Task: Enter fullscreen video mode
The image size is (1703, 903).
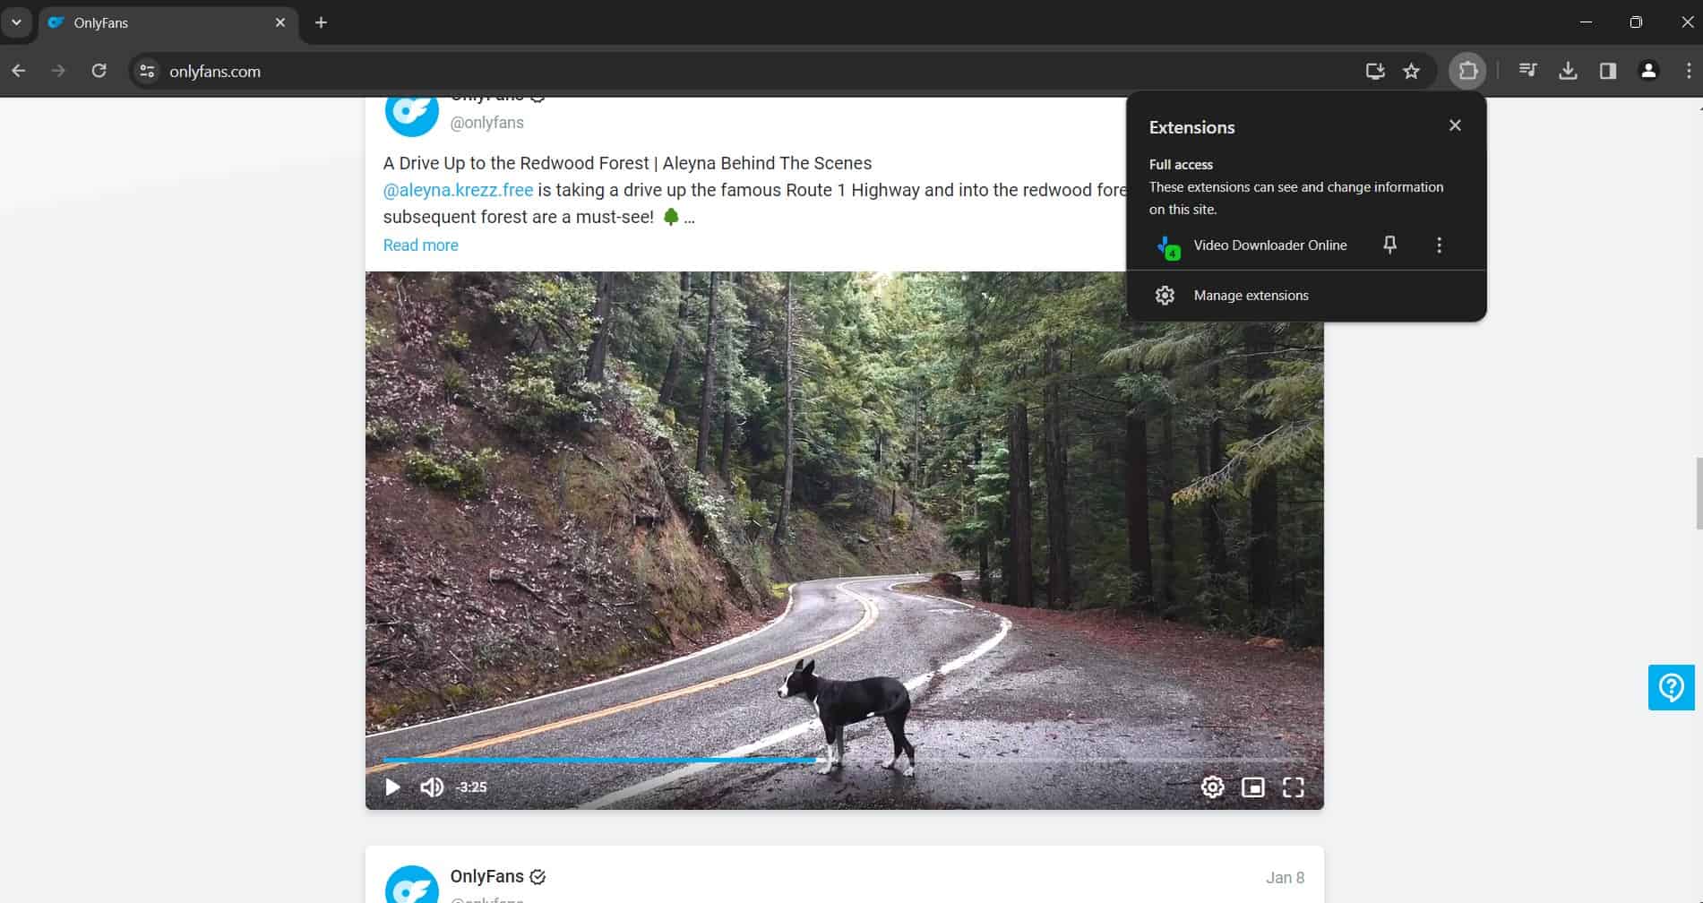Action: click(1294, 787)
